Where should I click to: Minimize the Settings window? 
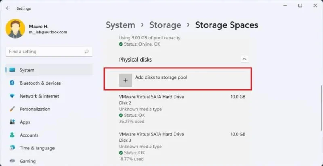click(285, 6)
